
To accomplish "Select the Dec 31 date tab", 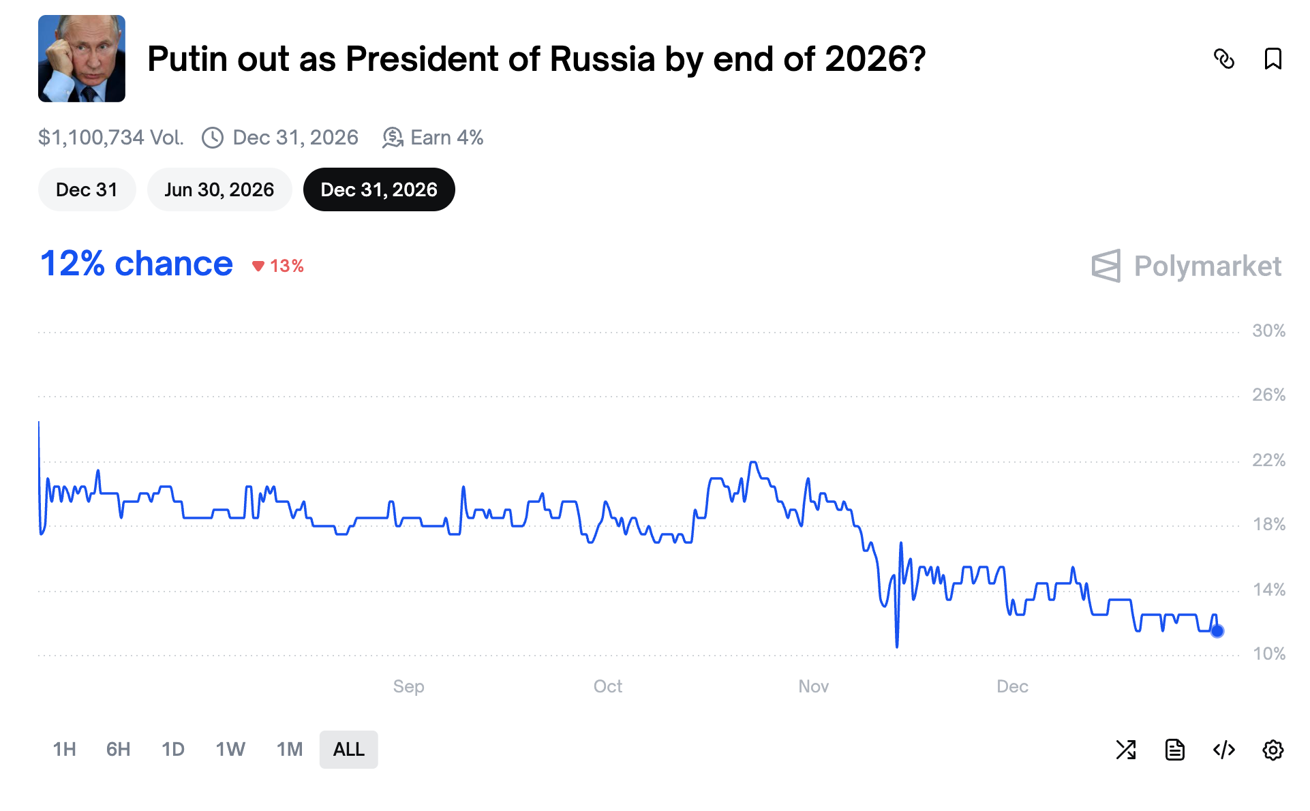I will (87, 189).
